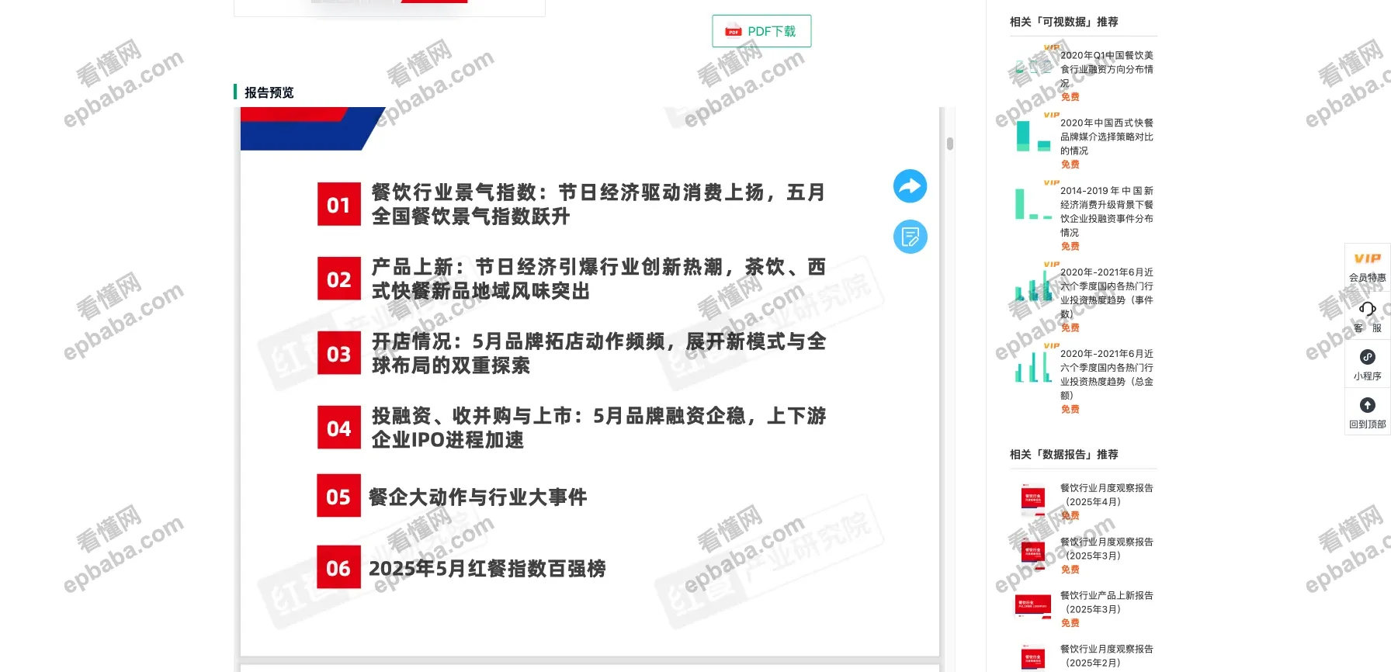
Task: Open 2020年Q1中国餐饮美食行业融资方向分布情况 link
Action: [x=1107, y=69]
